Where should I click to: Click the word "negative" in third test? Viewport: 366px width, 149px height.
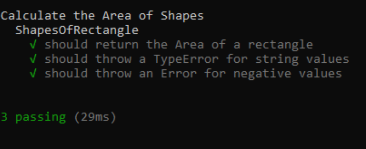[x=262, y=74]
